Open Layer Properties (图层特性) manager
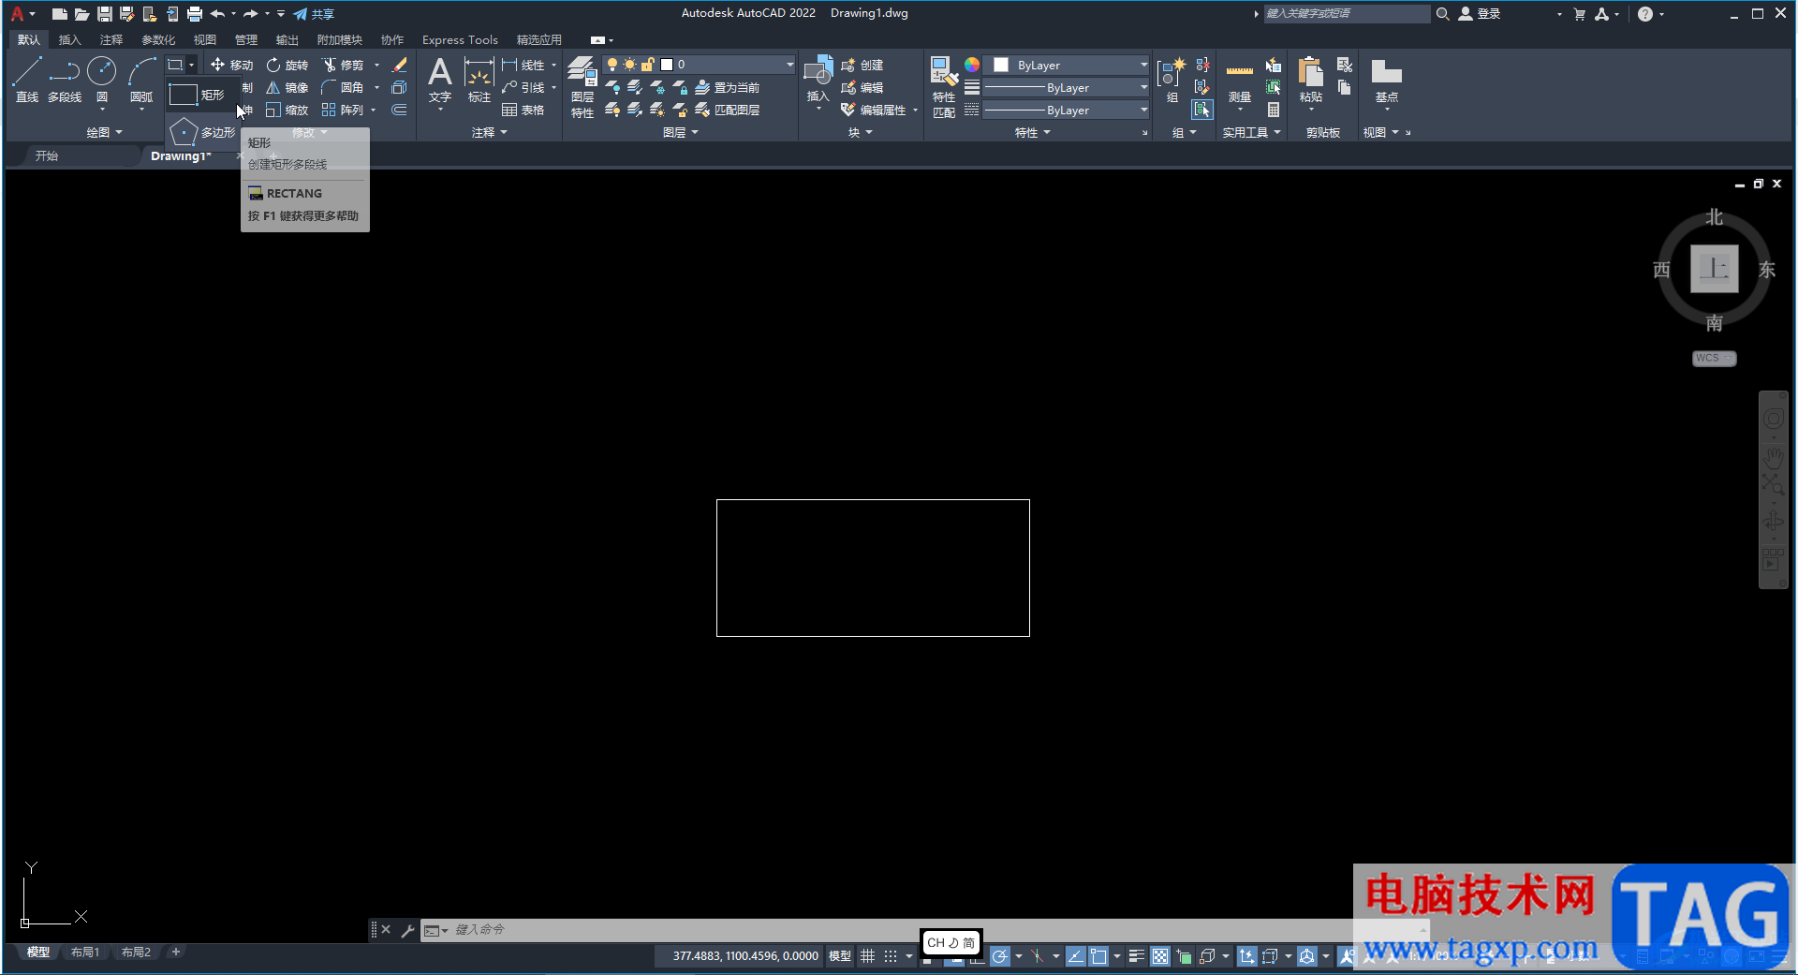Image resolution: width=1798 pixels, height=975 pixels. click(x=582, y=87)
